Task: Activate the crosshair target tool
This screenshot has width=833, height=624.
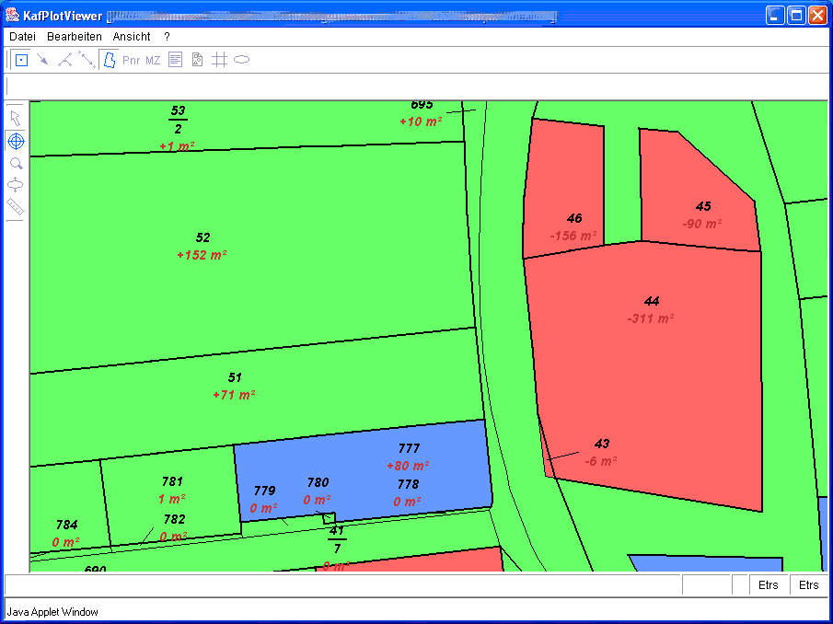Action: tap(16, 141)
